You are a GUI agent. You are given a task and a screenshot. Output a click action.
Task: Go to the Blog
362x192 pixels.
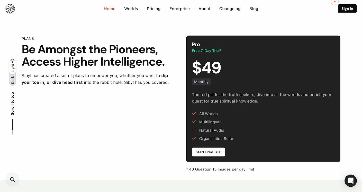coord(254,9)
